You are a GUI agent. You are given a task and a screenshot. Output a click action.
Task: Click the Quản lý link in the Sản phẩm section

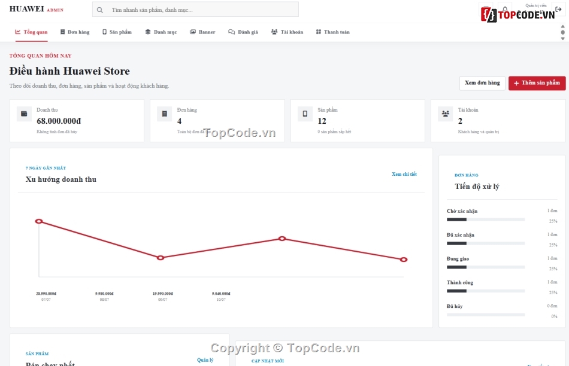point(205,360)
